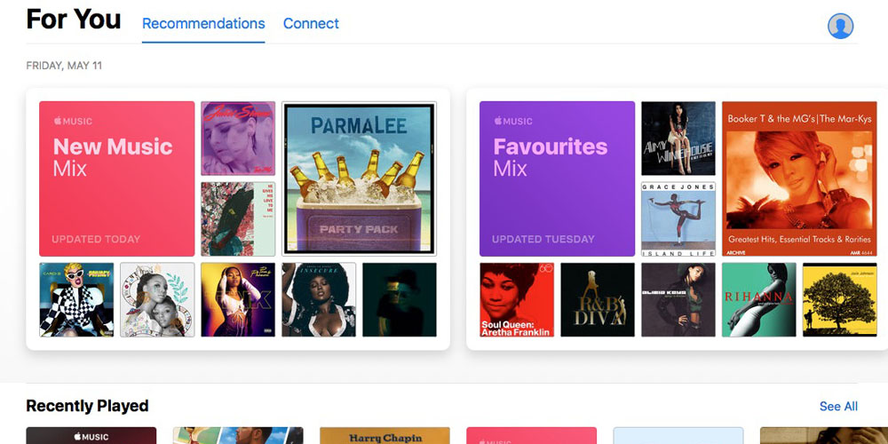This screenshot has height=444, width=888.
Task: Switch to the Recommendations tab
Action: pos(203,24)
